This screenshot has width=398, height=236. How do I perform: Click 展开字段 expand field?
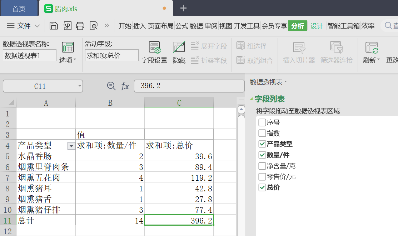[209, 46]
